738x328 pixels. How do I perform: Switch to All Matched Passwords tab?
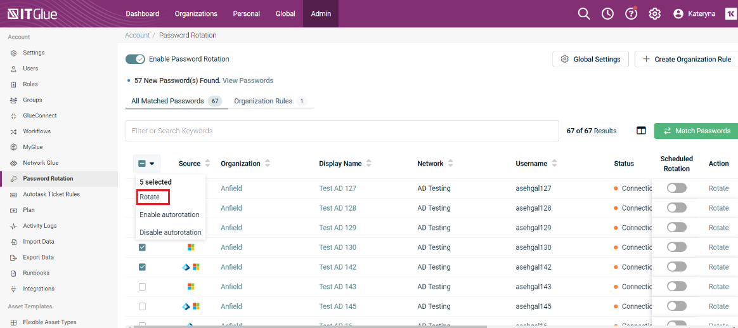point(176,101)
